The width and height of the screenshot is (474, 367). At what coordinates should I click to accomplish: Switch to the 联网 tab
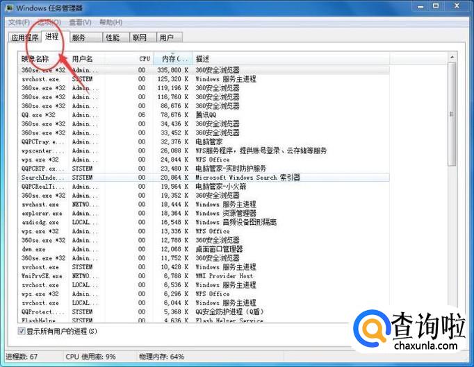click(x=143, y=37)
